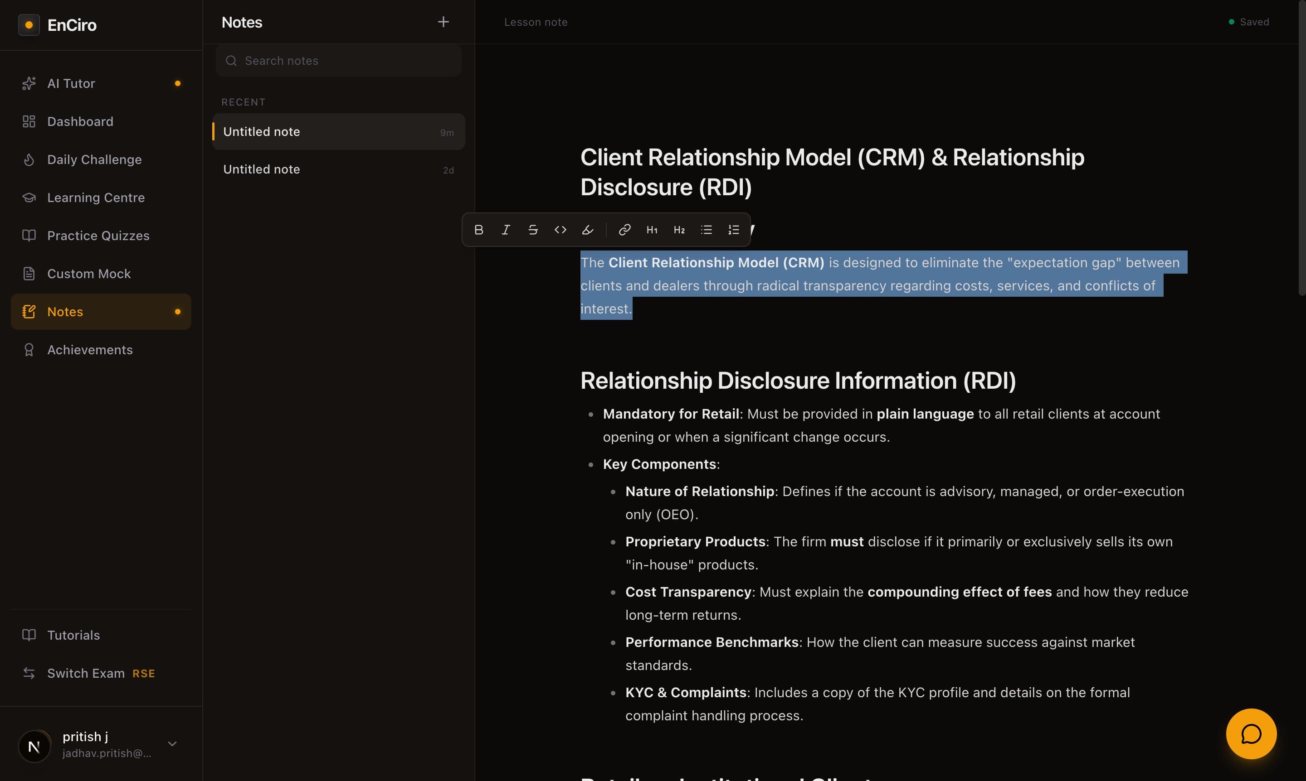Convert selection to Heading 1

[652, 230]
